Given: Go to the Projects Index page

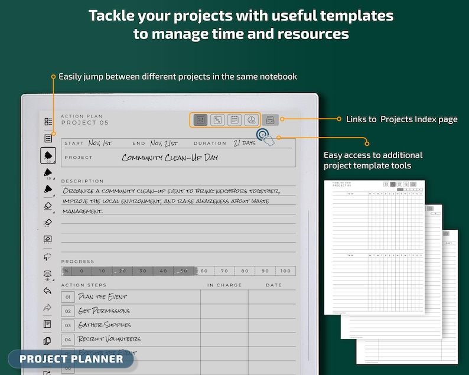Looking at the screenshot, I should click(270, 120).
